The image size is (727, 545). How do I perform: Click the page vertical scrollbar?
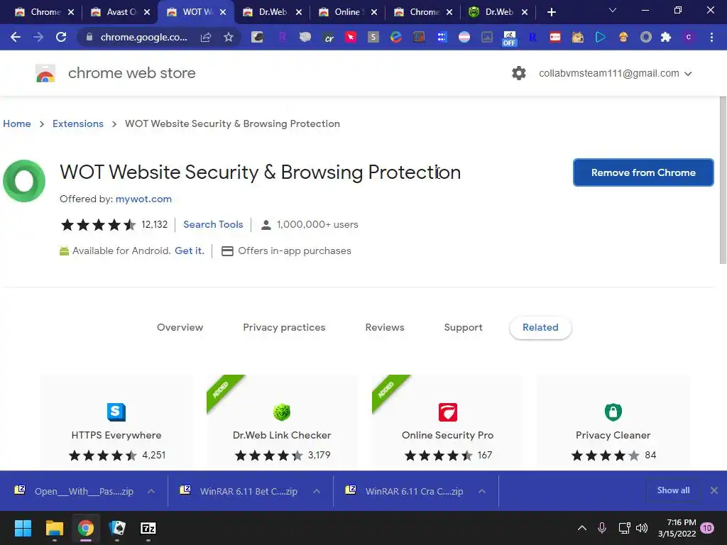[x=722, y=181]
